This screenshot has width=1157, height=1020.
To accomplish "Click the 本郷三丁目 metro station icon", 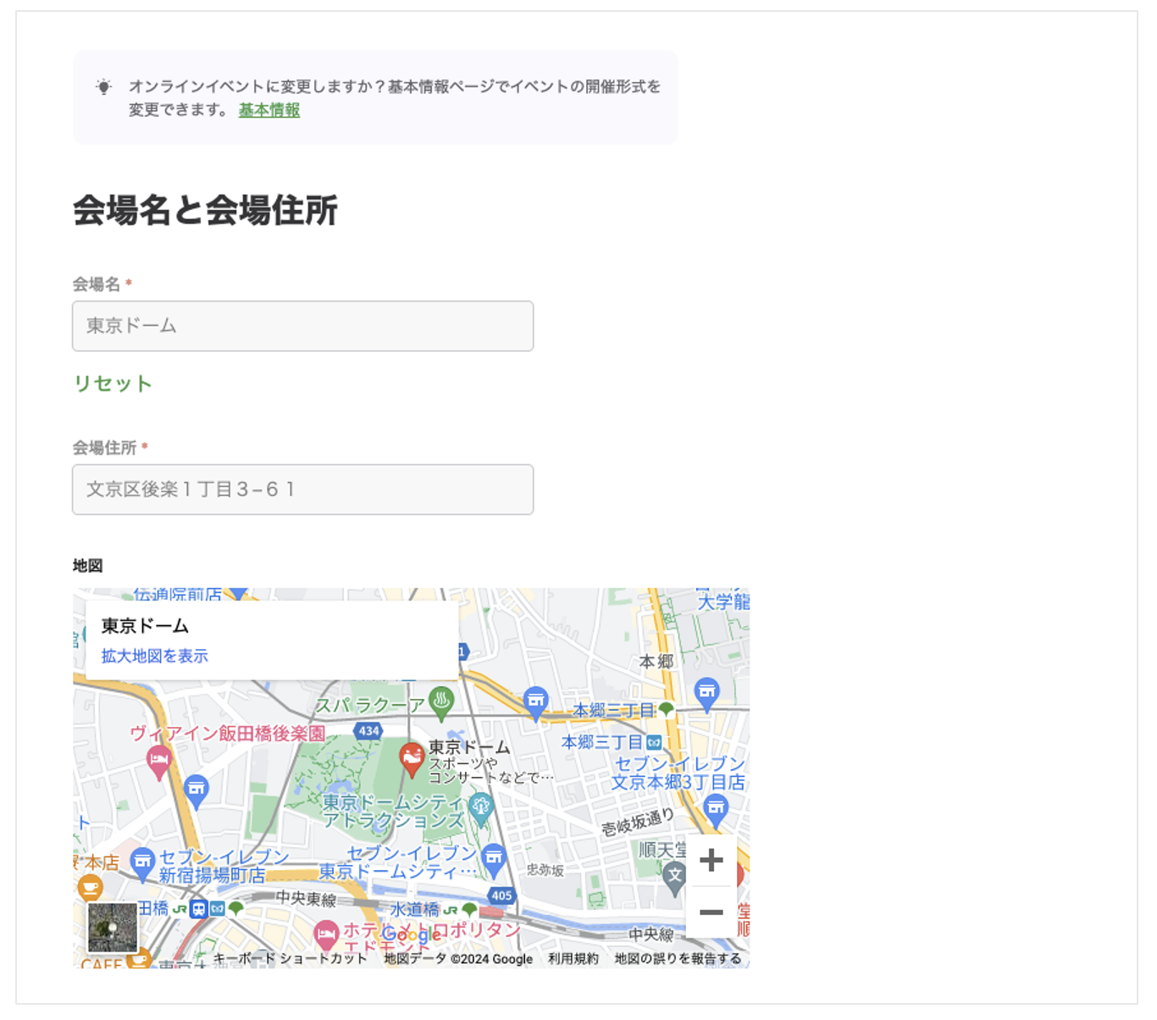I will click(654, 742).
